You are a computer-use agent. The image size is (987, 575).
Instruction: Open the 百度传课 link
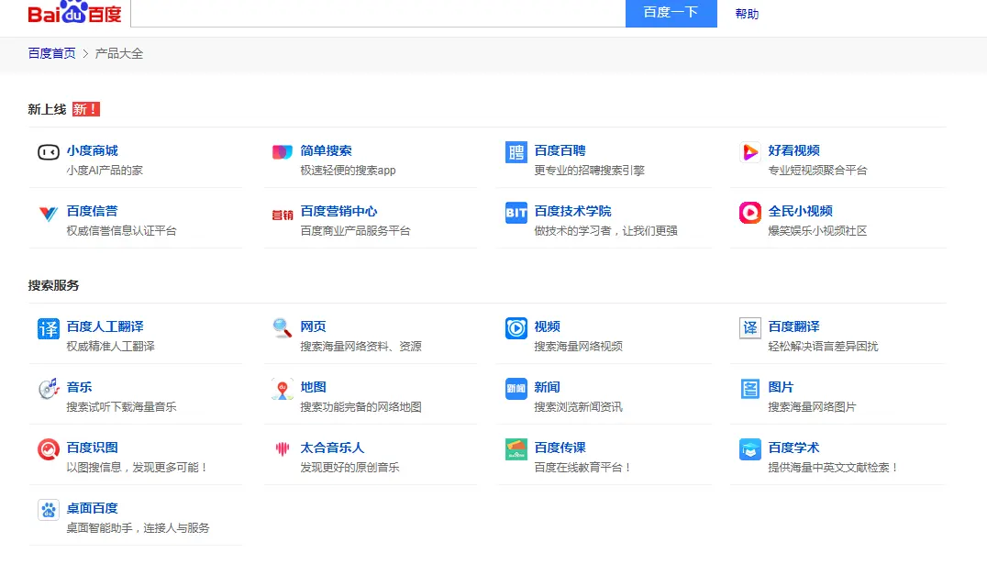pyautogui.click(x=560, y=448)
